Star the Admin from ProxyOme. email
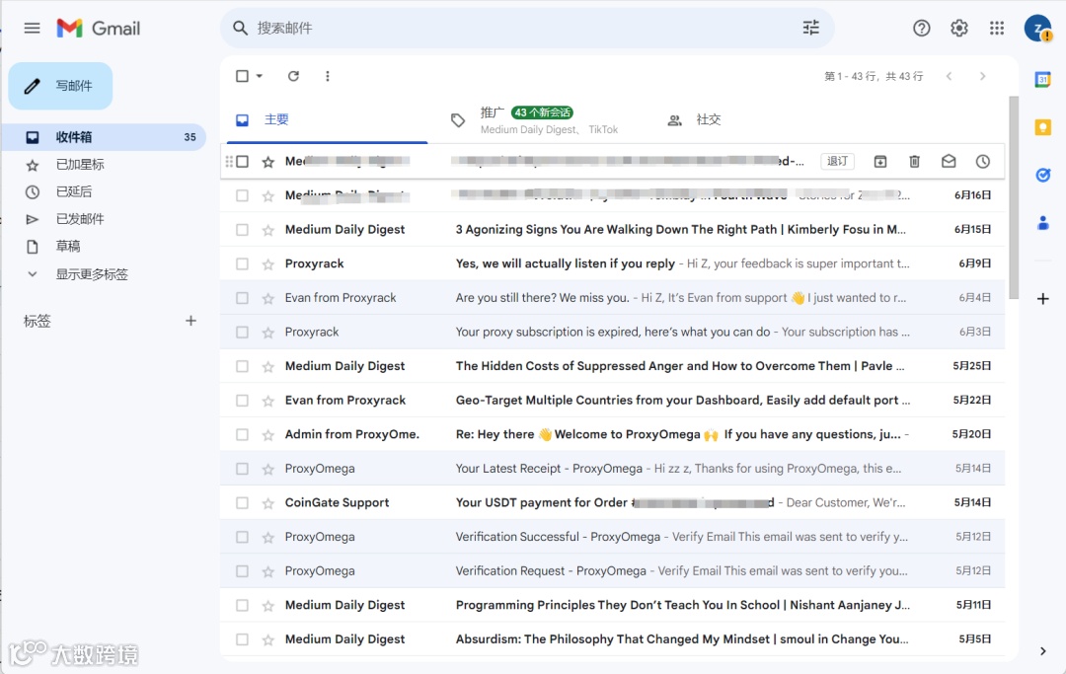1066x674 pixels. pyautogui.click(x=267, y=435)
